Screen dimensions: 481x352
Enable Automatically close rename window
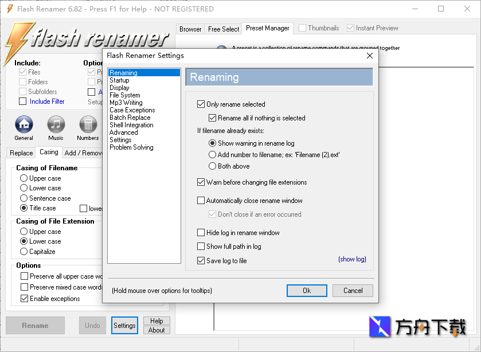pos(201,201)
